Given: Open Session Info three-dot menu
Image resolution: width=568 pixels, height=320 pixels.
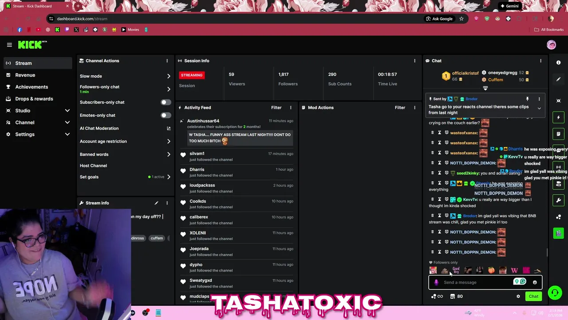Looking at the screenshot, I should (414, 61).
